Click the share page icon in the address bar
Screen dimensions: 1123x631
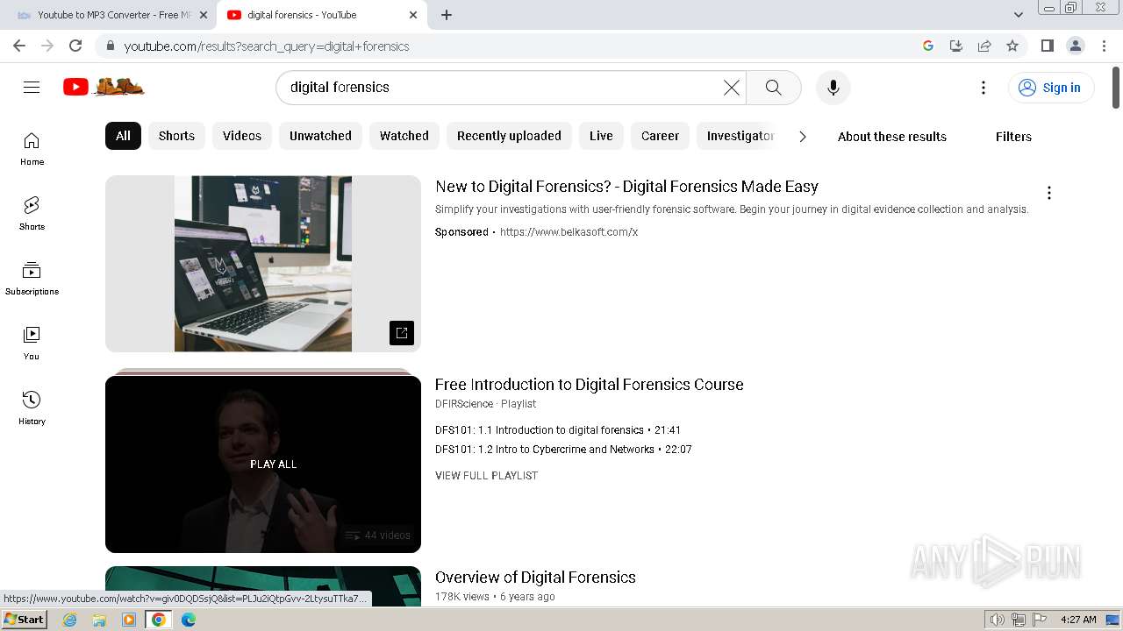click(984, 46)
